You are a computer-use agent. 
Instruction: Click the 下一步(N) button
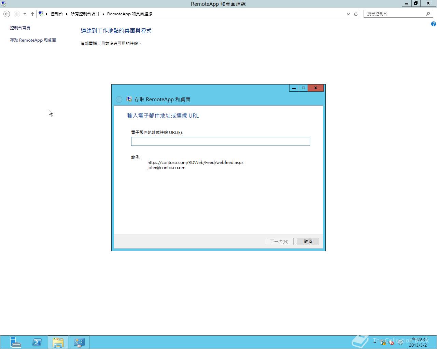pyautogui.click(x=279, y=241)
